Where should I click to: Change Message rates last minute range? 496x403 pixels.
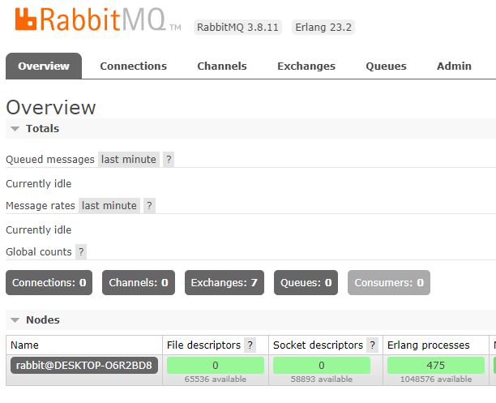click(x=109, y=205)
